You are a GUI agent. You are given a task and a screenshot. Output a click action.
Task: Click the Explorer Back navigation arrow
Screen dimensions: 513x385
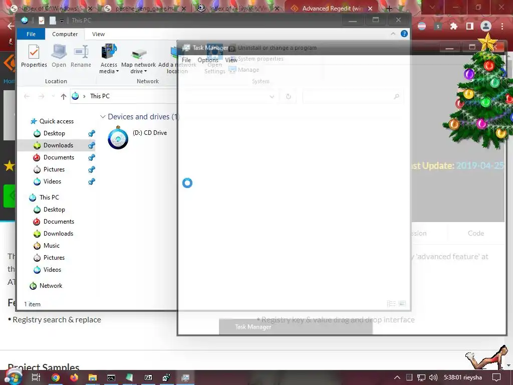[x=27, y=96]
